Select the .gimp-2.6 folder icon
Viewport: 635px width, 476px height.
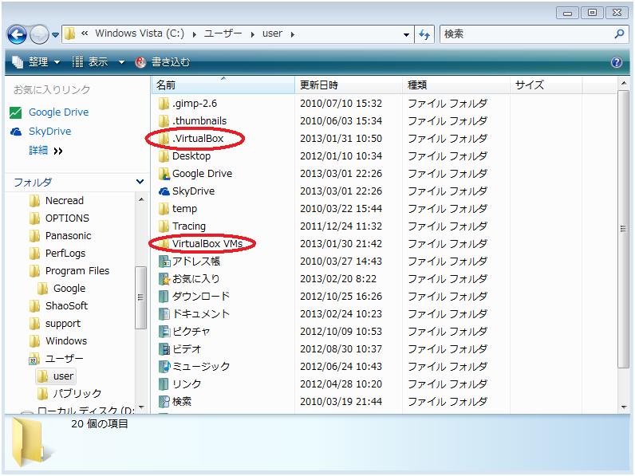click(x=164, y=104)
